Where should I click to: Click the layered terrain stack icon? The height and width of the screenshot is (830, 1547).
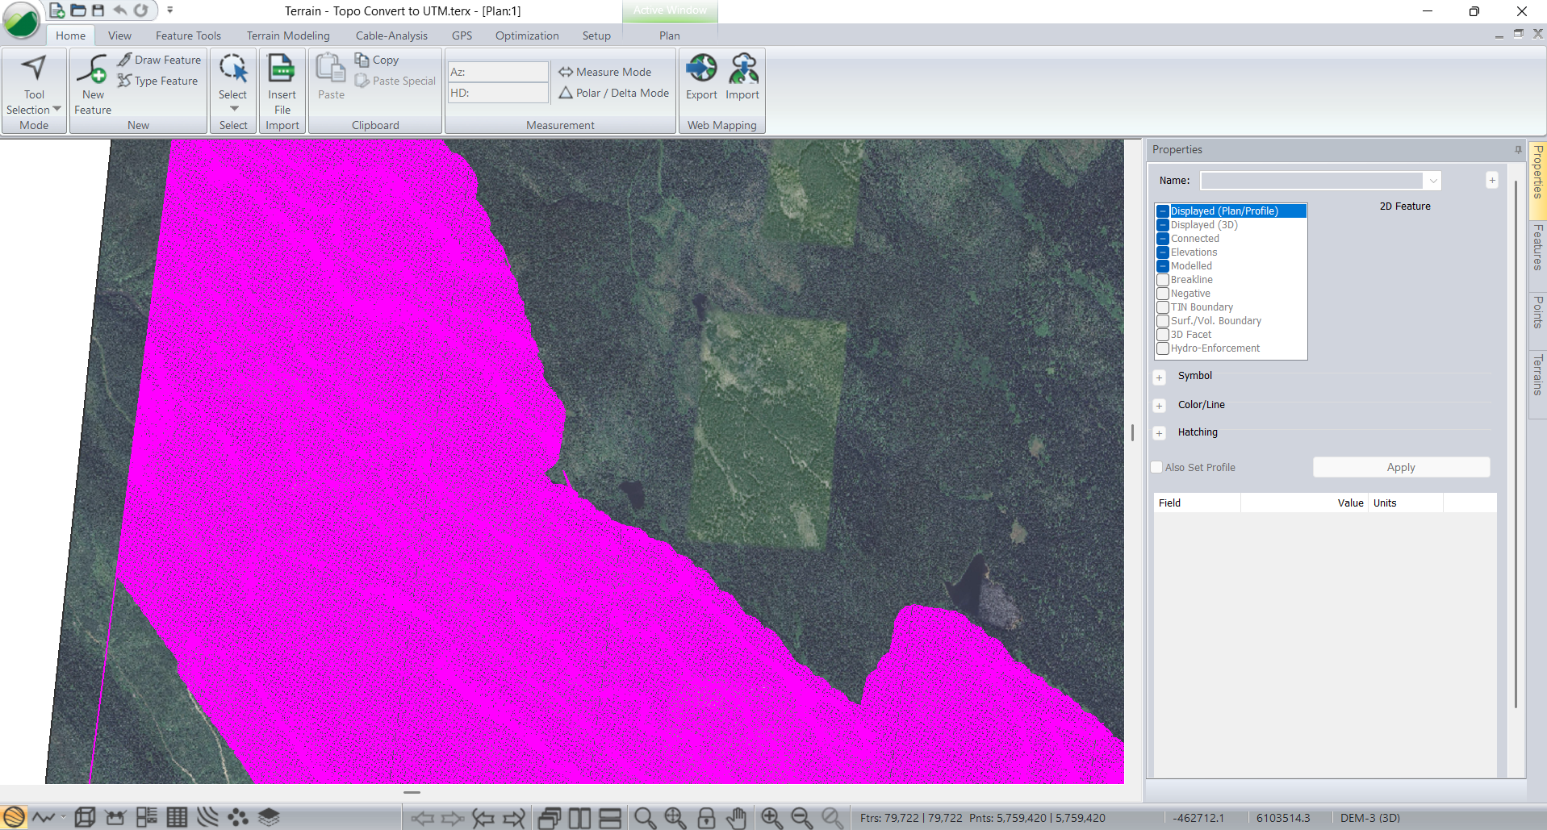269,817
